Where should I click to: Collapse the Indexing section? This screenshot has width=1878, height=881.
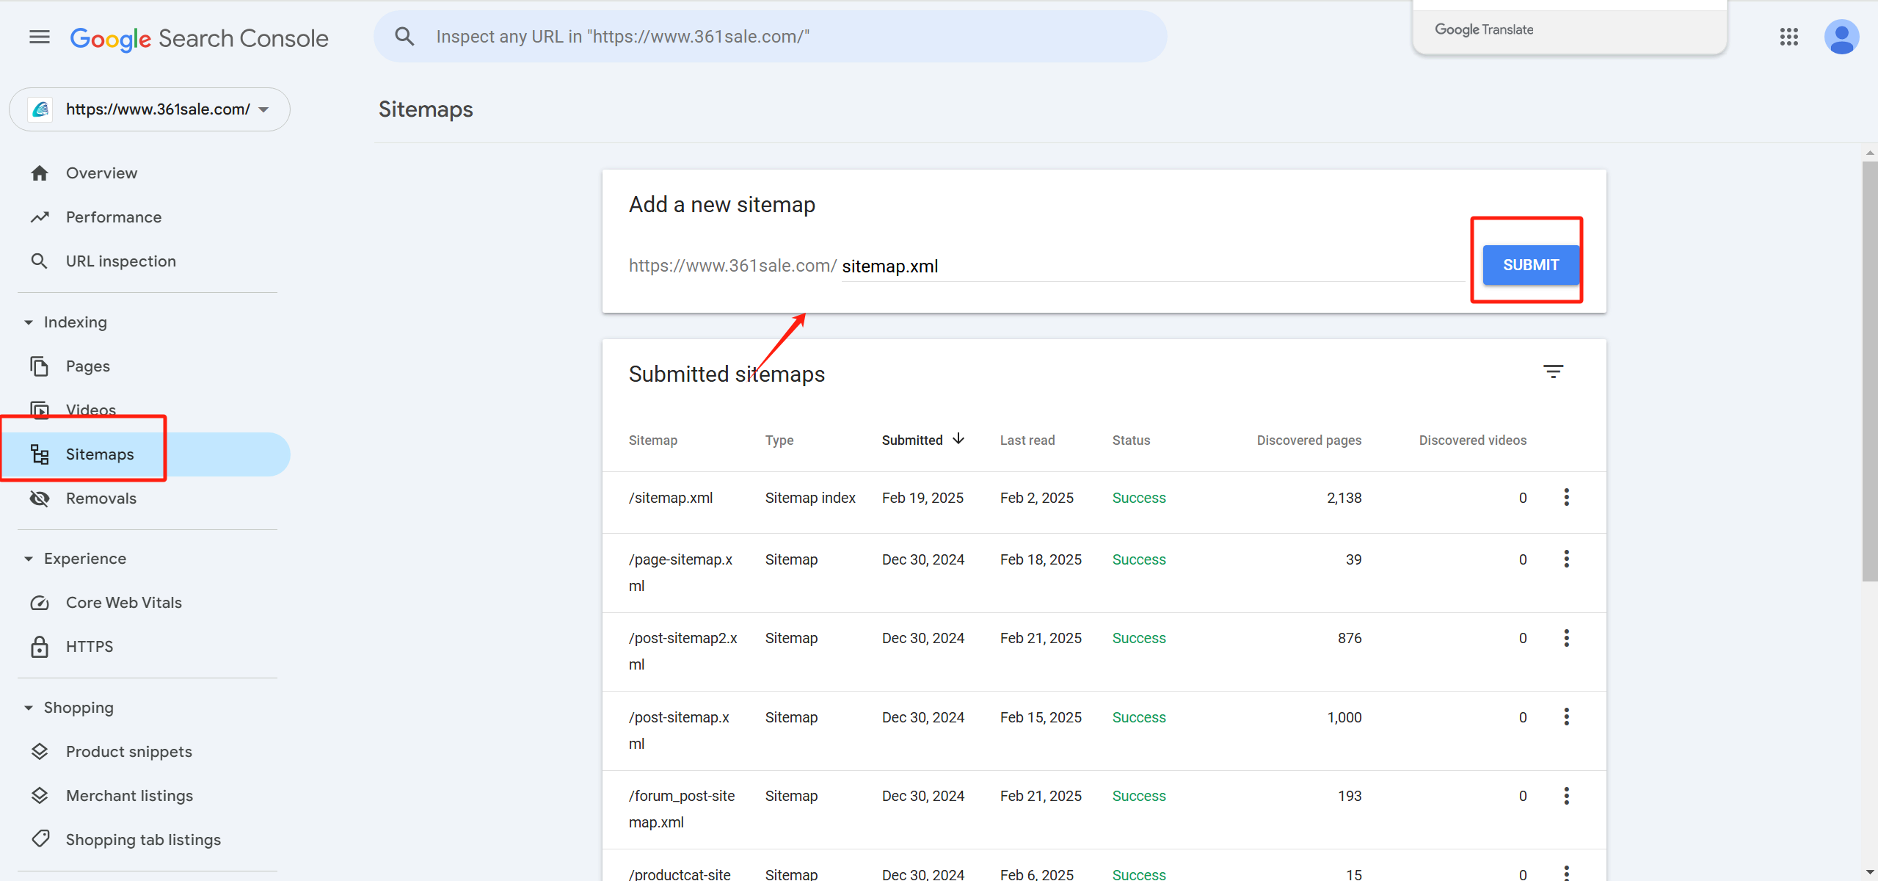[x=28, y=322]
